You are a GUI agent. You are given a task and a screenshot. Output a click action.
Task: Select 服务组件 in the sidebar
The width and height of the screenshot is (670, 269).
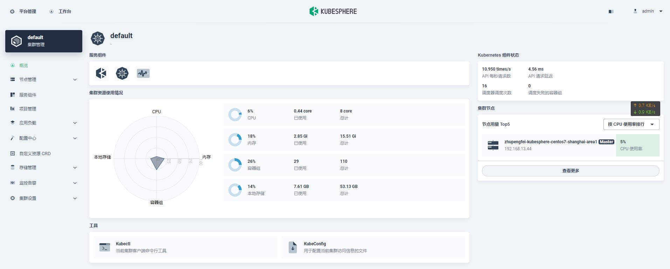[28, 95]
